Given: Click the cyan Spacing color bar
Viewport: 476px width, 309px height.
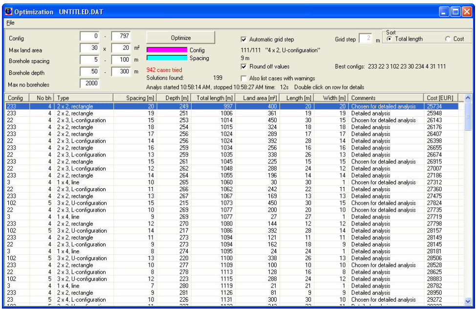Looking at the screenshot, I should [167, 58].
